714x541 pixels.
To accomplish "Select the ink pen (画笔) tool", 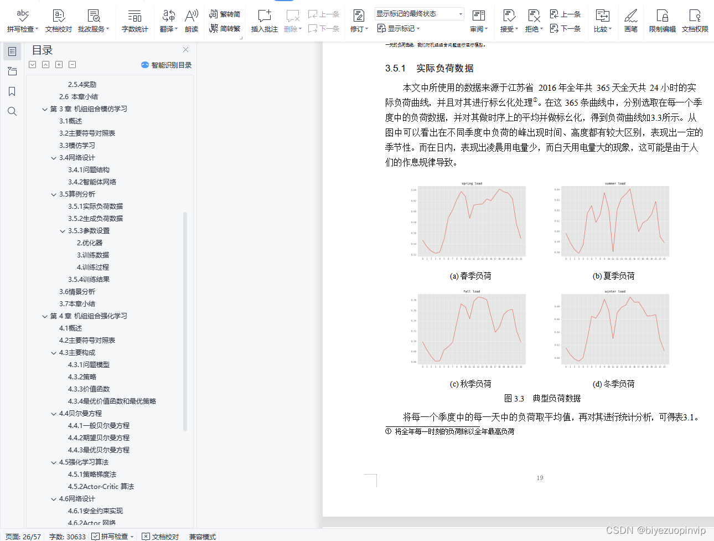I will [631, 21].
